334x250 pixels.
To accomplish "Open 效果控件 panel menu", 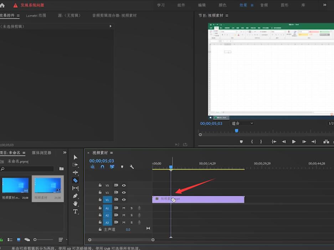I will coord(18,16).
